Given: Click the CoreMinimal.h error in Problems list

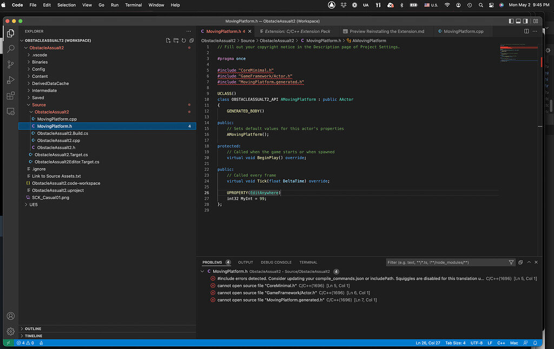Looking at the screenshot, I should coord(257,286).
